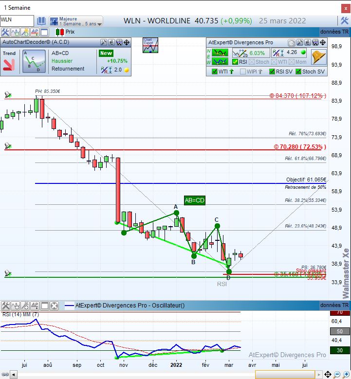
Task: Click the Objectif: 61.065€ label
Action: pyautogui.click(x=306, y=180)
